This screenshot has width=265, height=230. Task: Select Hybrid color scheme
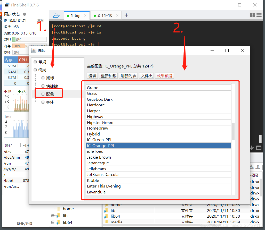tap(158, 134)
